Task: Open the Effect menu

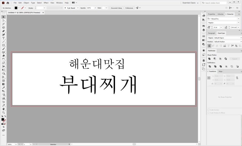Action: (46, 3)
